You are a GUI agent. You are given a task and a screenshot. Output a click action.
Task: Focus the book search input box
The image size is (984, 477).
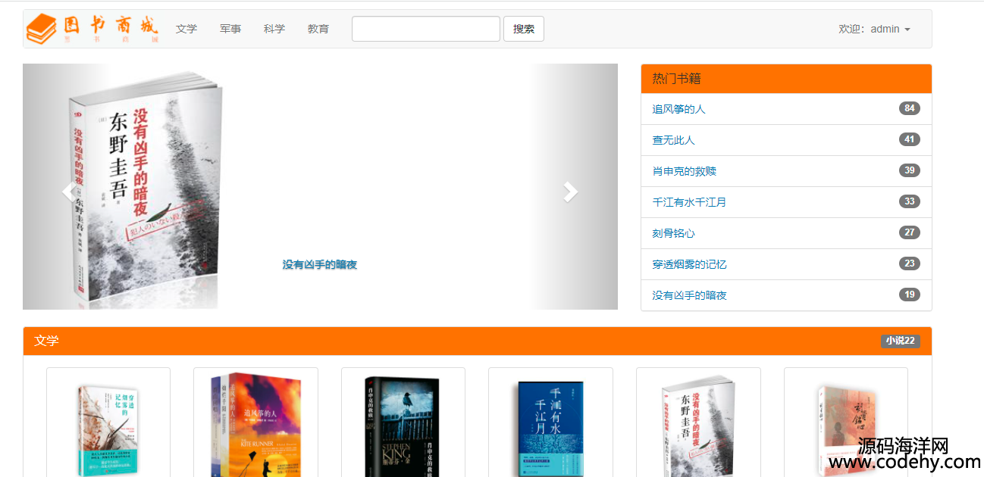pyautogui.click(x=426, y=29)
